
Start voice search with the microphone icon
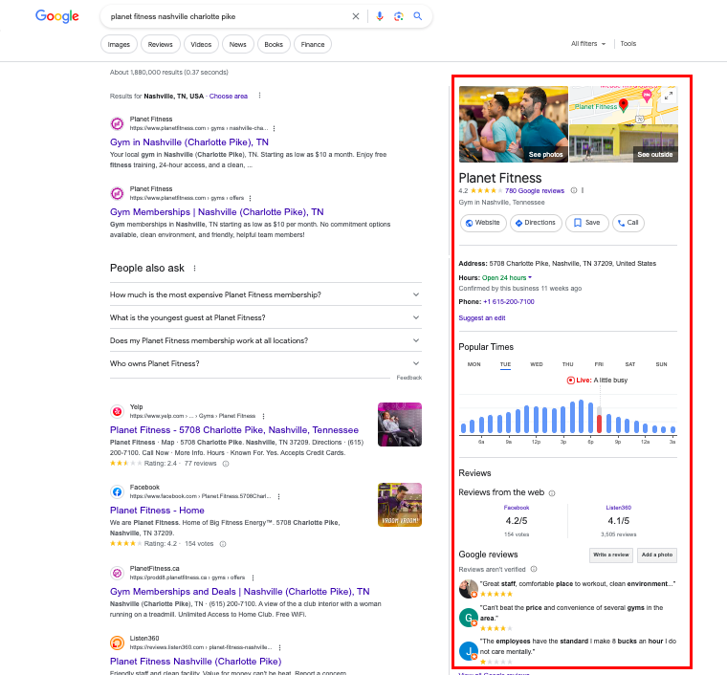[x=380, y=16]
